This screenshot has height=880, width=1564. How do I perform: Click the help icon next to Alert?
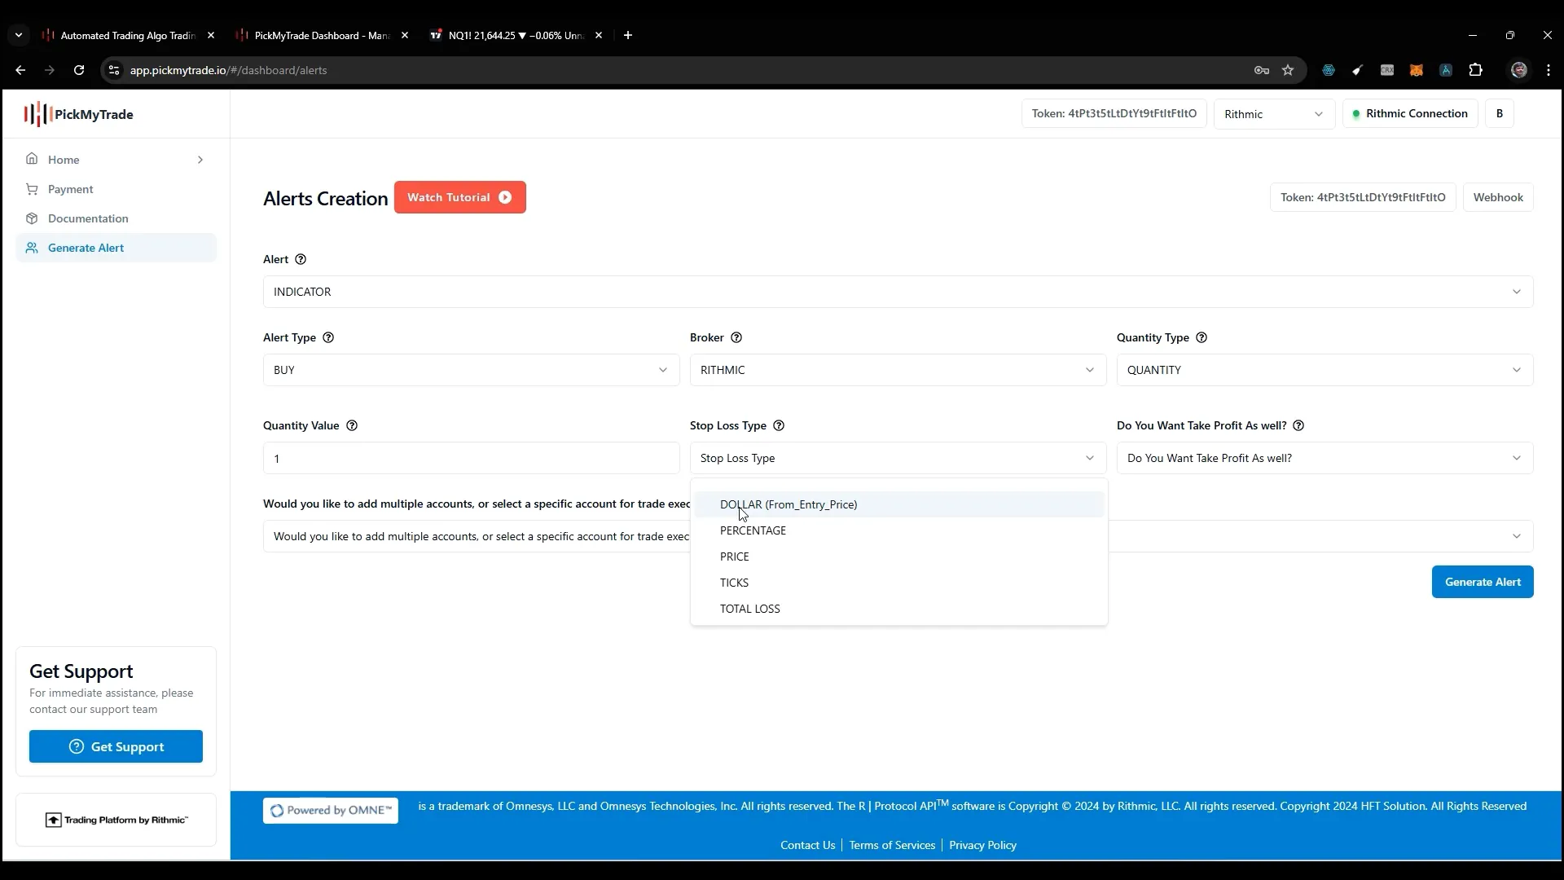click(x=301, y=259)
